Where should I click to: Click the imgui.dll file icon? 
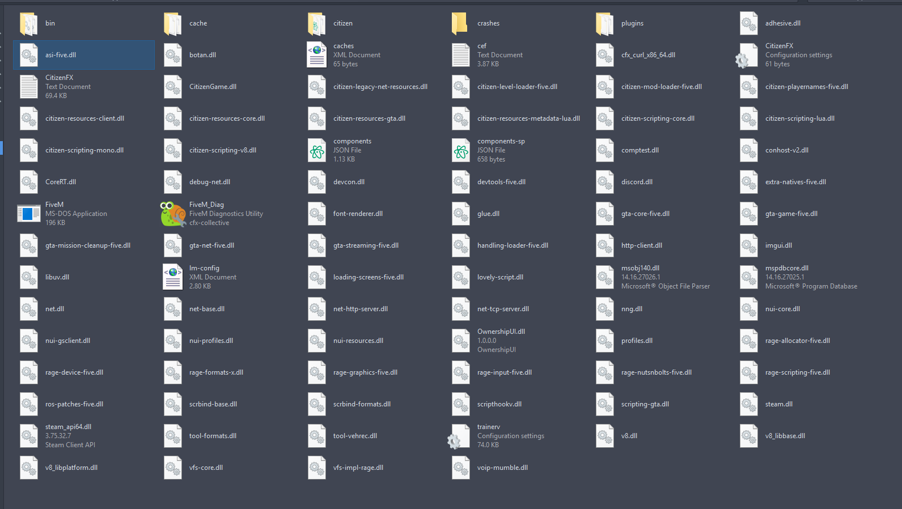click(x=748, y=245)
